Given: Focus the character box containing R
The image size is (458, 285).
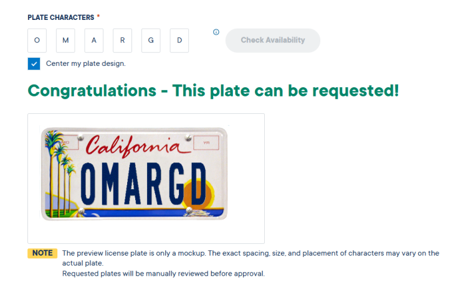Looking at the screenshot, I should tap(122, 40).
